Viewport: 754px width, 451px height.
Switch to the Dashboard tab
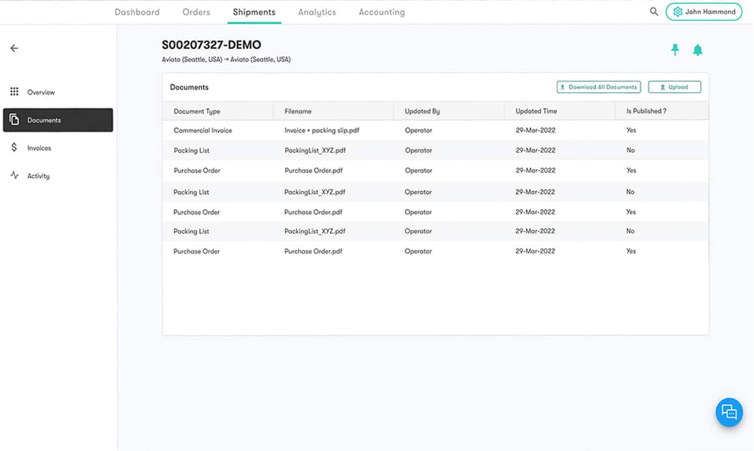pyautogui.click(x=137, y=12)
